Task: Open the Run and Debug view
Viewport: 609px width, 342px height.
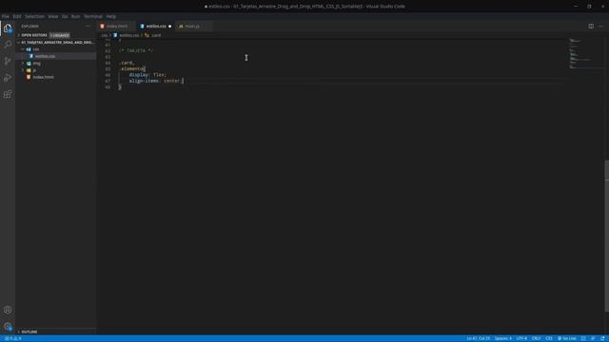Action: (8, 78)
